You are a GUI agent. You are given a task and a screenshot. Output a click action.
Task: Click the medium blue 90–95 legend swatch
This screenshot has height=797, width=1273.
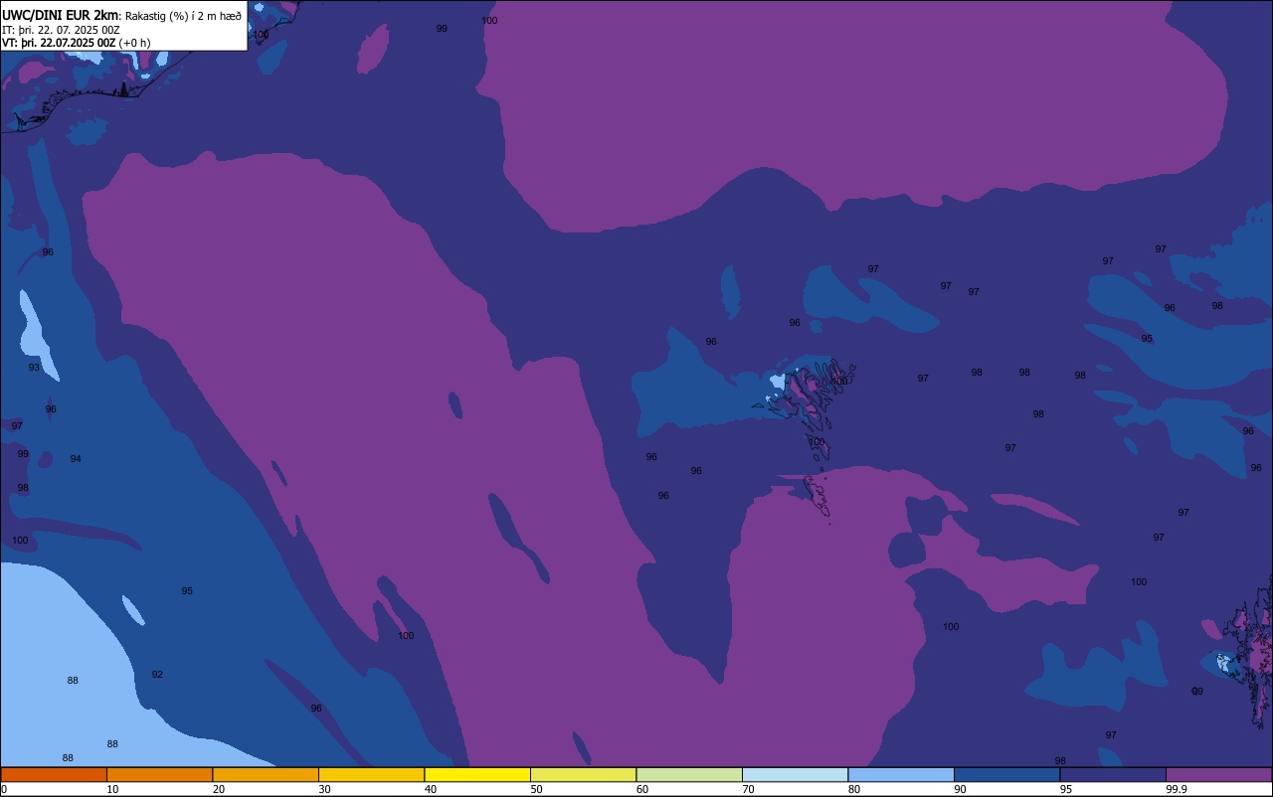click(1006, 774)
